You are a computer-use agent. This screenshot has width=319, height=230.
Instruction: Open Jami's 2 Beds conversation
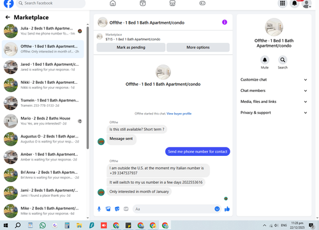(43, 193)
